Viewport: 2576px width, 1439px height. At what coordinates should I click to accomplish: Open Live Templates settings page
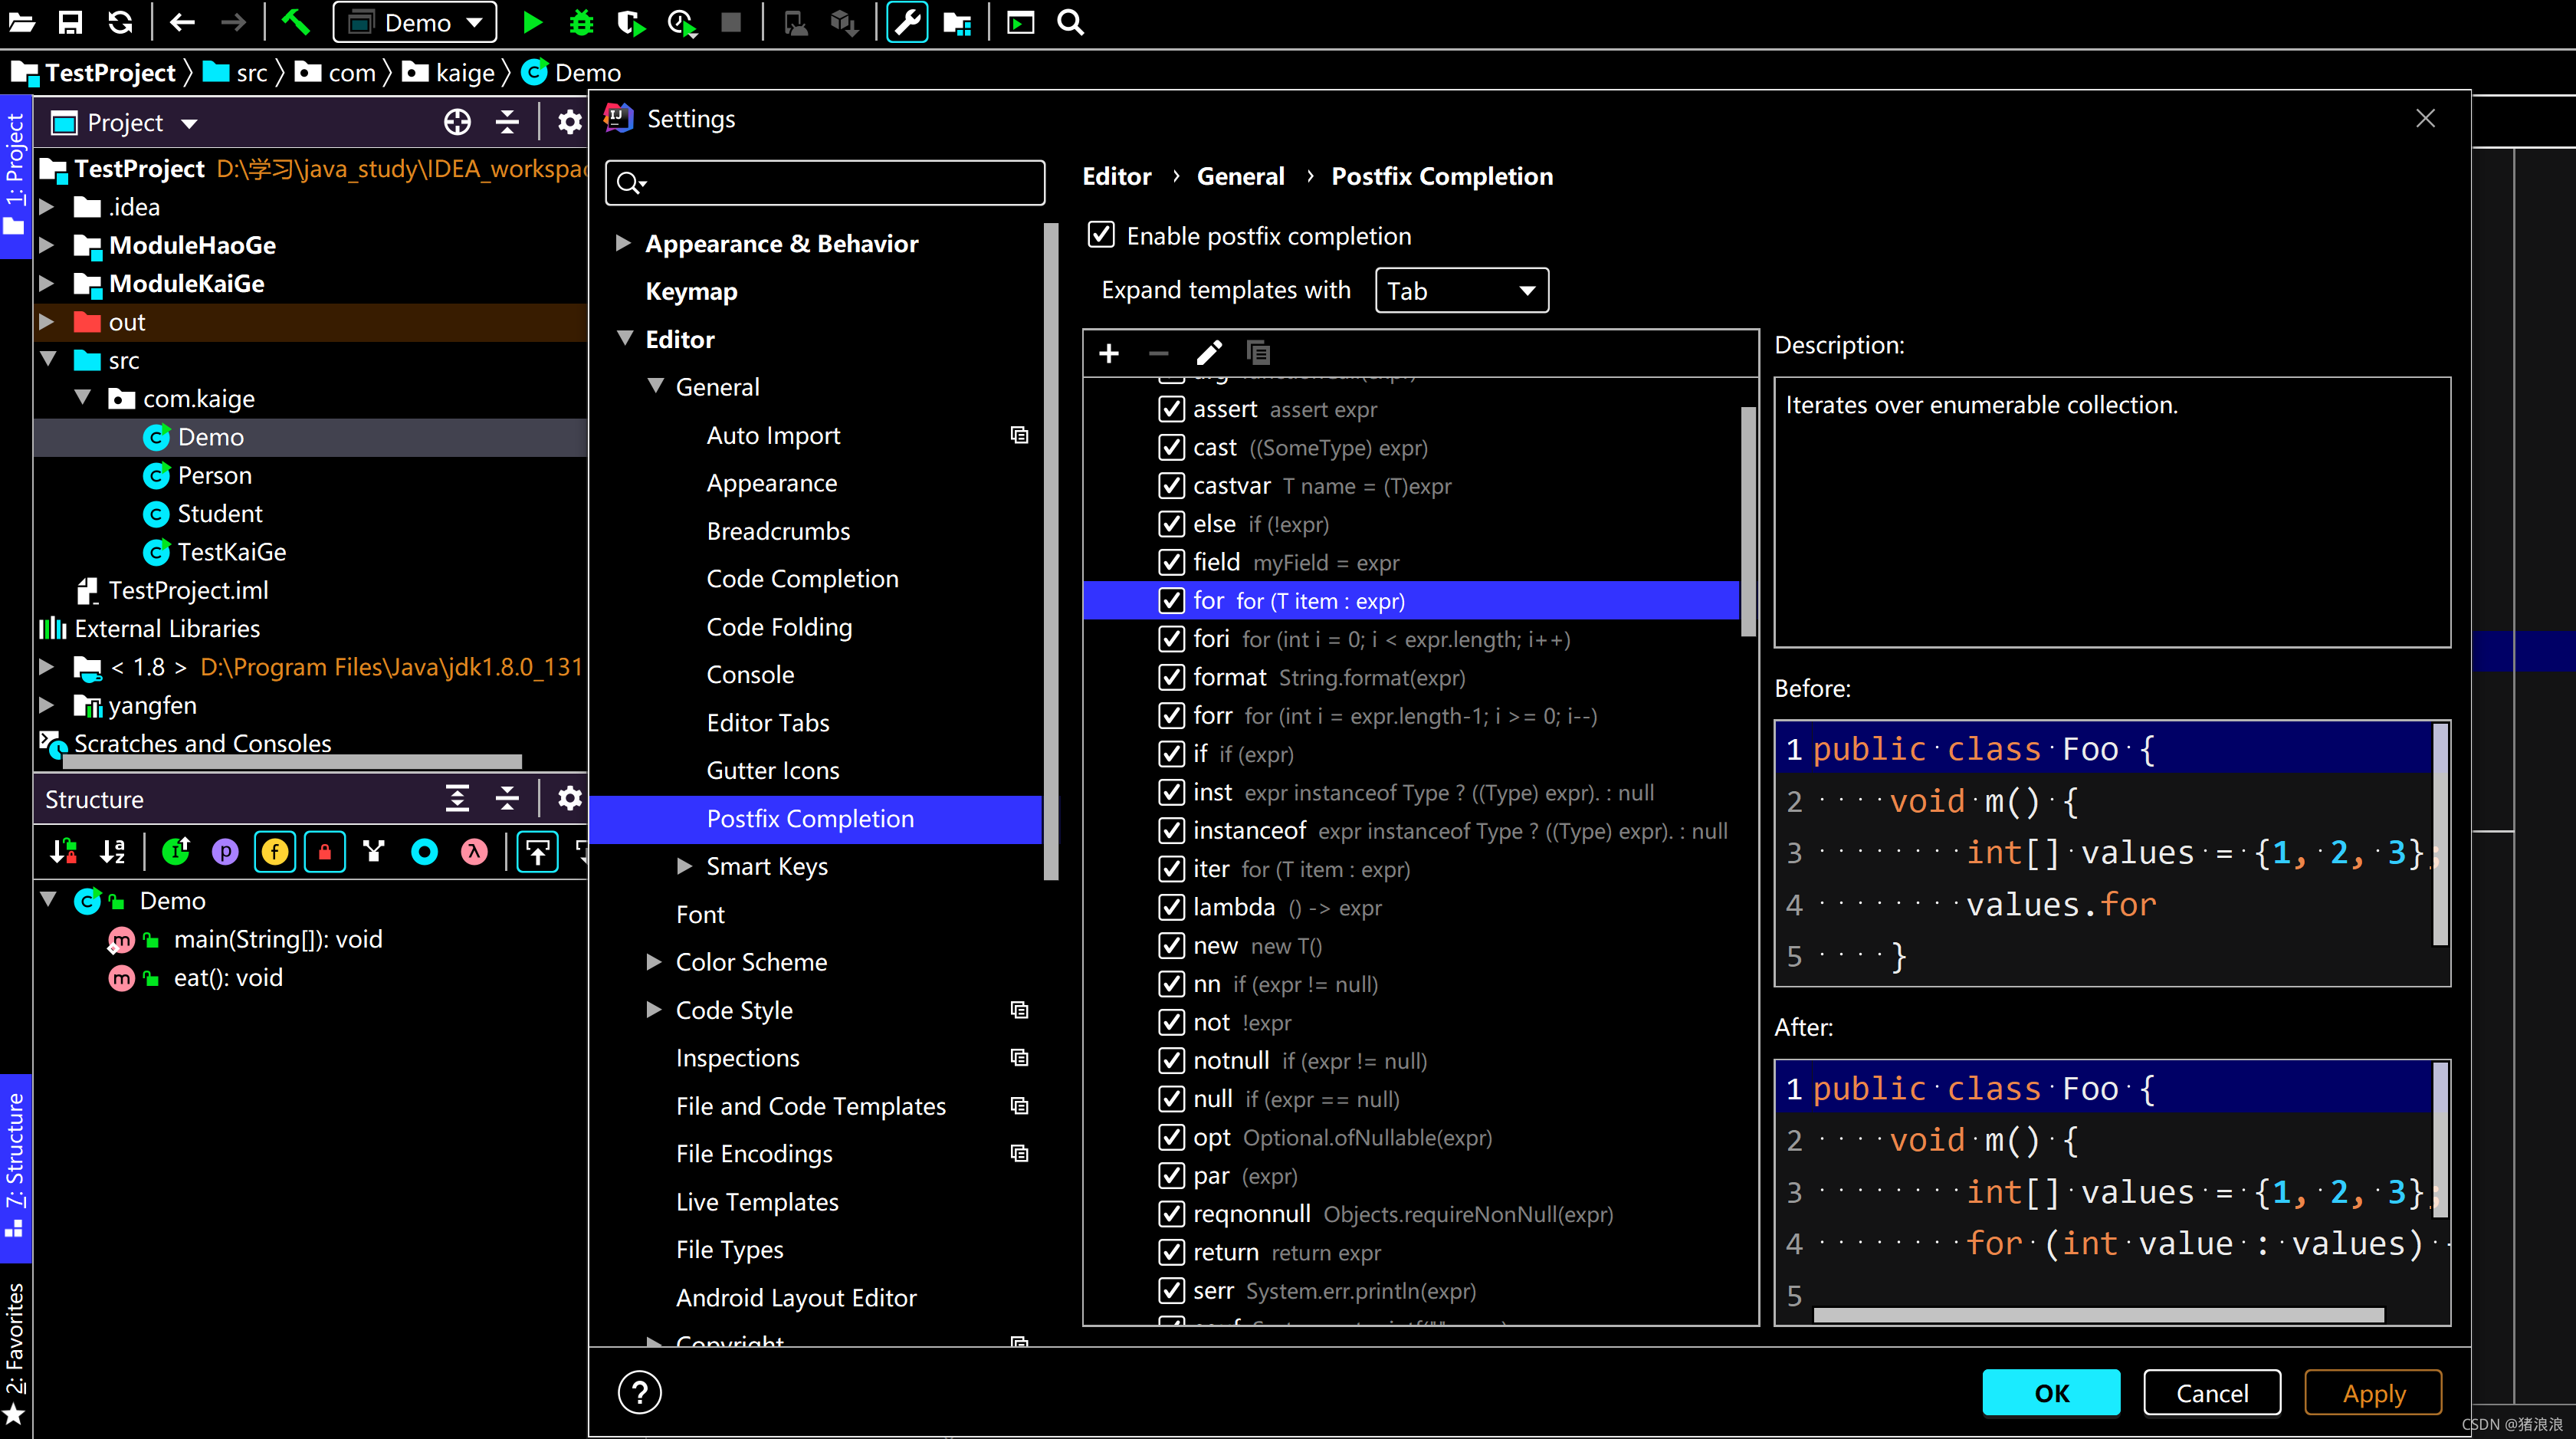click(x=757, y=1201)
